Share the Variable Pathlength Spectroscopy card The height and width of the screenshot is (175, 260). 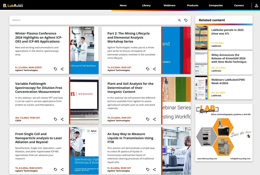62,119
